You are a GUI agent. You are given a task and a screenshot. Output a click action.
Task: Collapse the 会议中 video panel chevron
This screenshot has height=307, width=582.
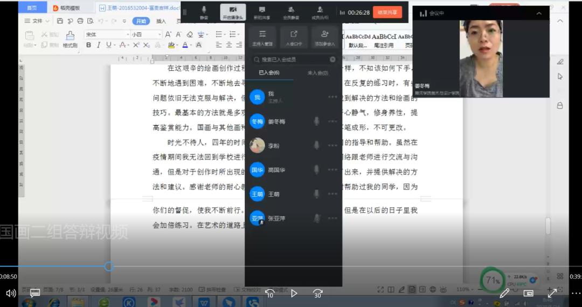pyautogui.click(x=539, y=13)
